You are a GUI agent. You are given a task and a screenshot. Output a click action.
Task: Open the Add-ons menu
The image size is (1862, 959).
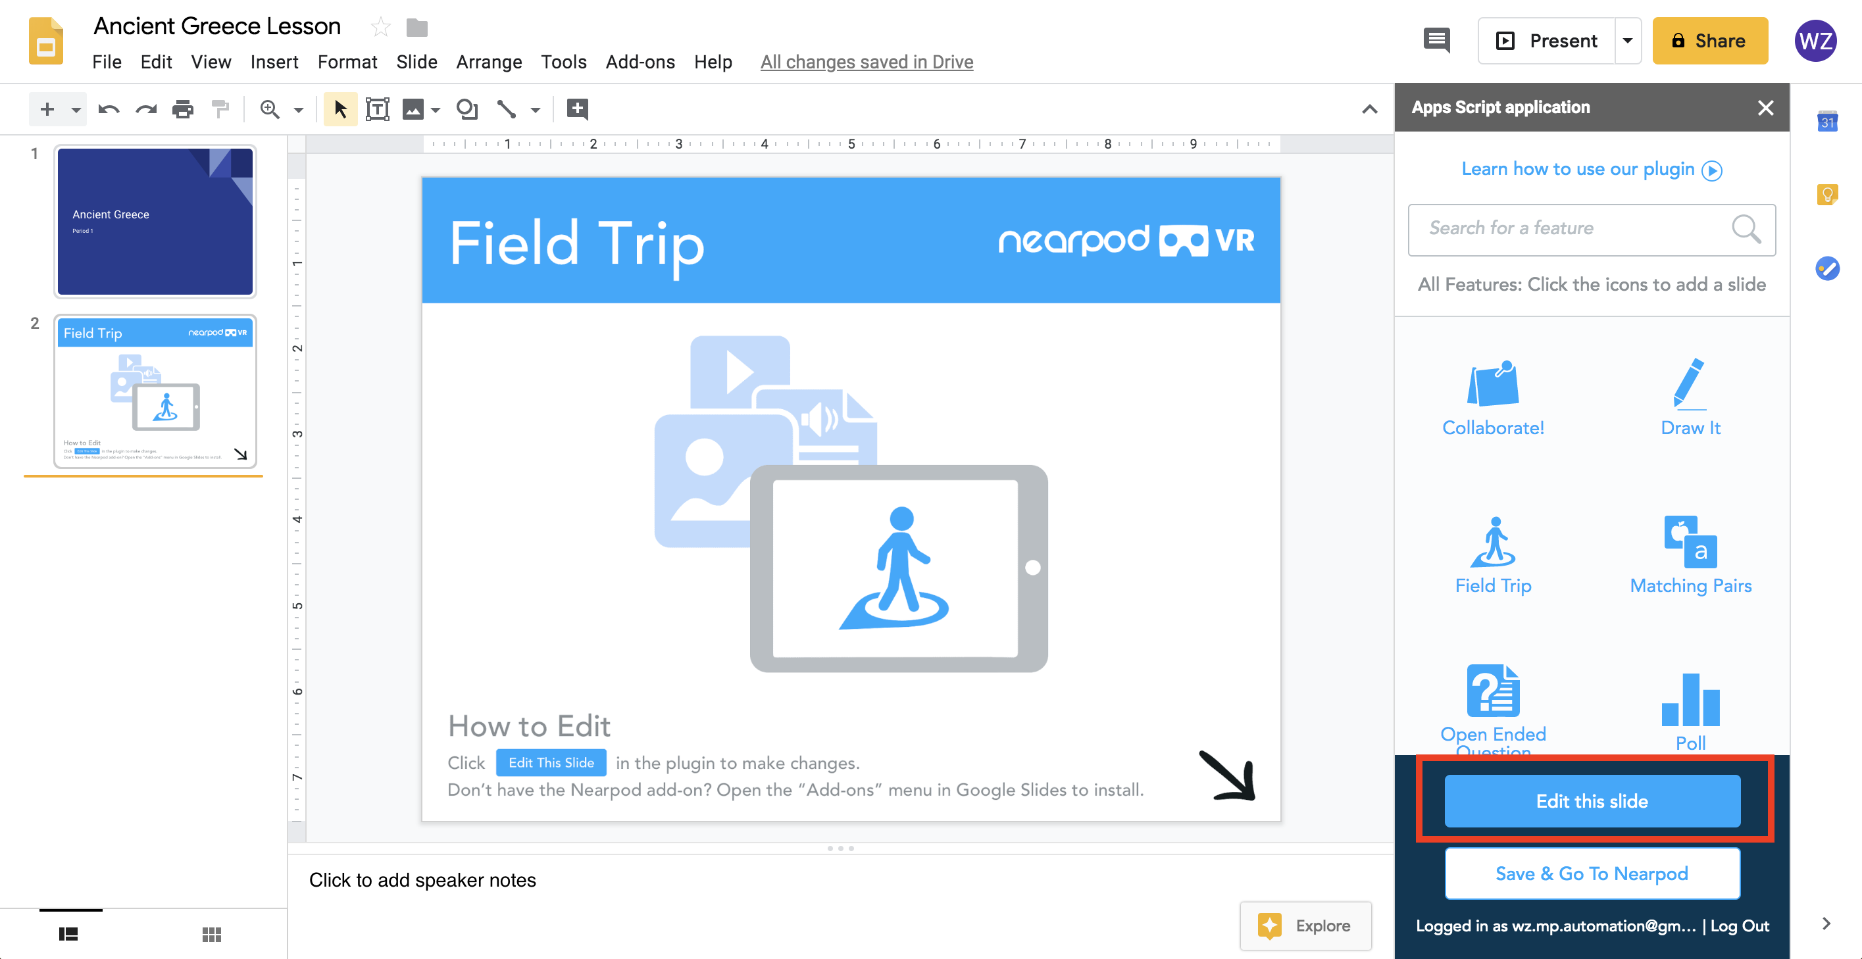coord(640,62)
